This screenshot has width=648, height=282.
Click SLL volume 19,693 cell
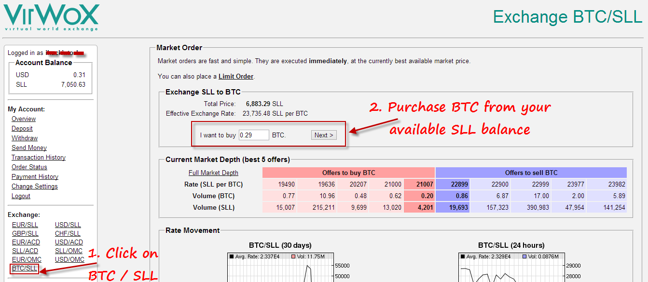point(453,208)
